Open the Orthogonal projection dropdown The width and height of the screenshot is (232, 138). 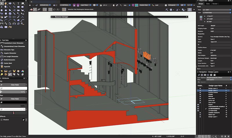pyautogui.click(x=173, y=5)
